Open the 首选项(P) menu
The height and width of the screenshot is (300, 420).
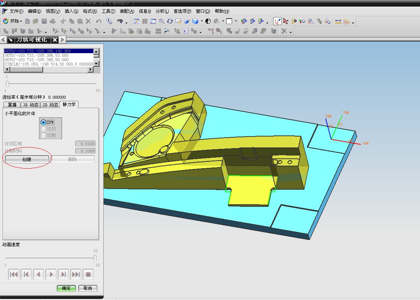[182, 11]
